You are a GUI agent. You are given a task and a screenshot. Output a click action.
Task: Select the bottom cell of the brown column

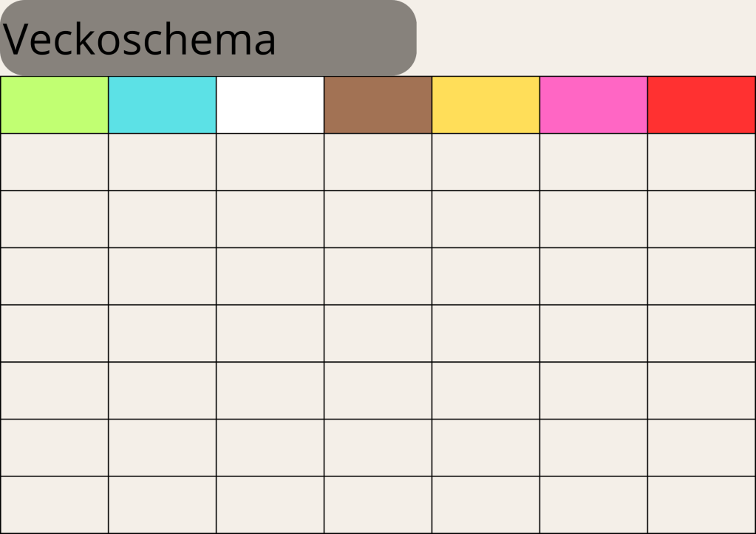(x=378, y=504)
